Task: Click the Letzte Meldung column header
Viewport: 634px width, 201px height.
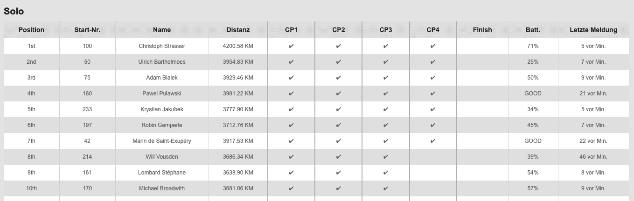Action: pyautogui.click(x=593, y=30)
